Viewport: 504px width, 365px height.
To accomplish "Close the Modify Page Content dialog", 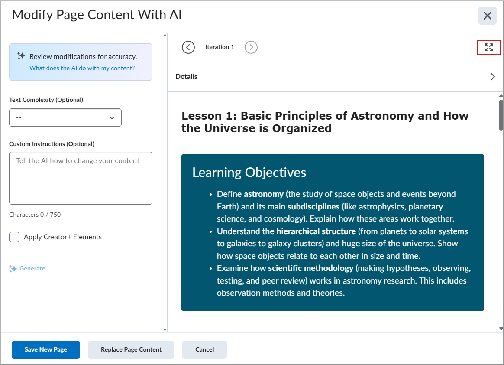I will click(487, 16).
